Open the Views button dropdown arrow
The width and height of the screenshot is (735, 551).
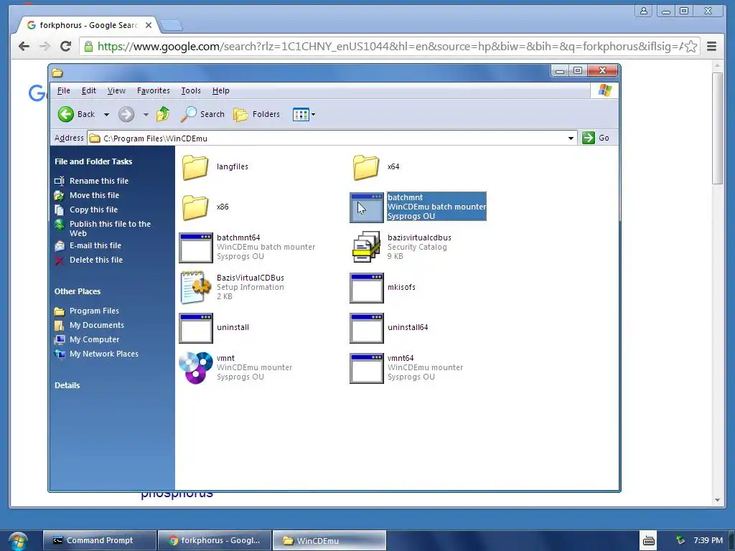click(313, 114)
